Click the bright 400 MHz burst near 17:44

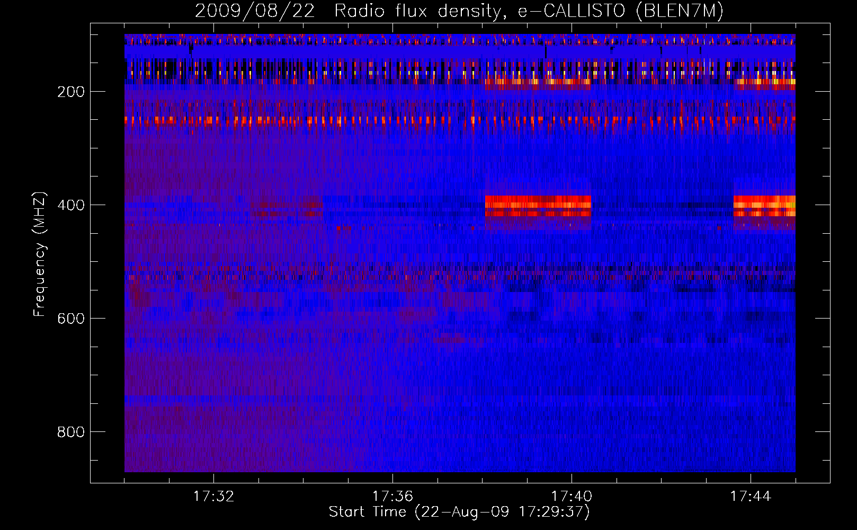764,206
